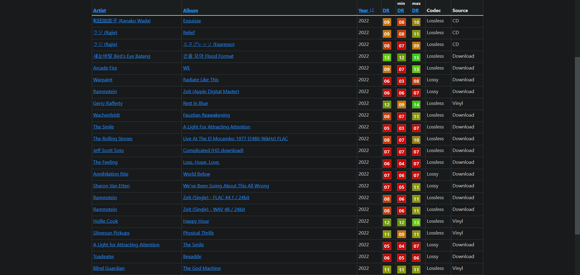Image resolution: width=580 pixels, height=275 pixels.
Task: Click max DR 14 badge in Rest In Blue row
Action: coord(416,105)
